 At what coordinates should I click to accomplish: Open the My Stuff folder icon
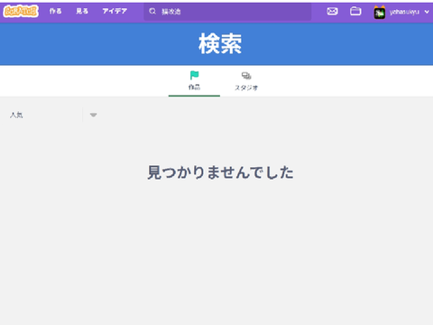click(x=355, y=12)
